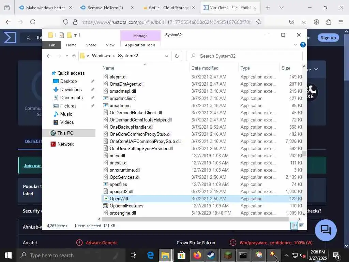This screenshot has height=262, width=349.
Task: Expand the Explorer ribbon chevron
Action: (x=295, y=45)
